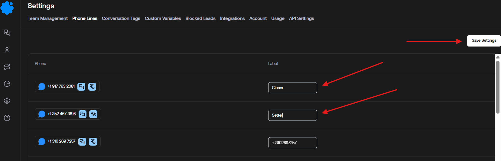Click the Settings page title
501x161 pixels.
[41, 6]
